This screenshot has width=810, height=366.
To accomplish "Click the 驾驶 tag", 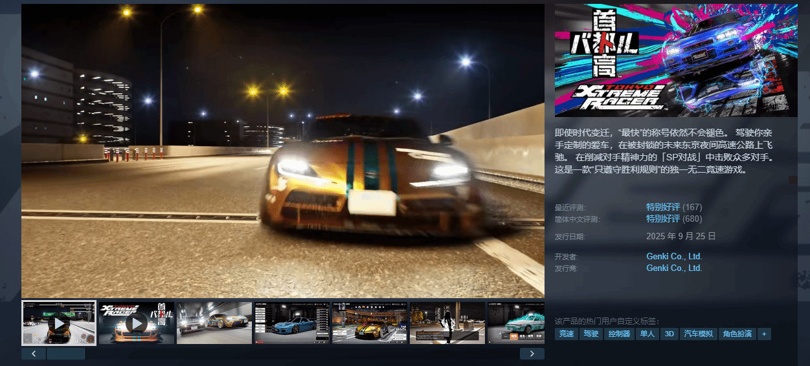I will pyautogui.click(x=591, y=334).
